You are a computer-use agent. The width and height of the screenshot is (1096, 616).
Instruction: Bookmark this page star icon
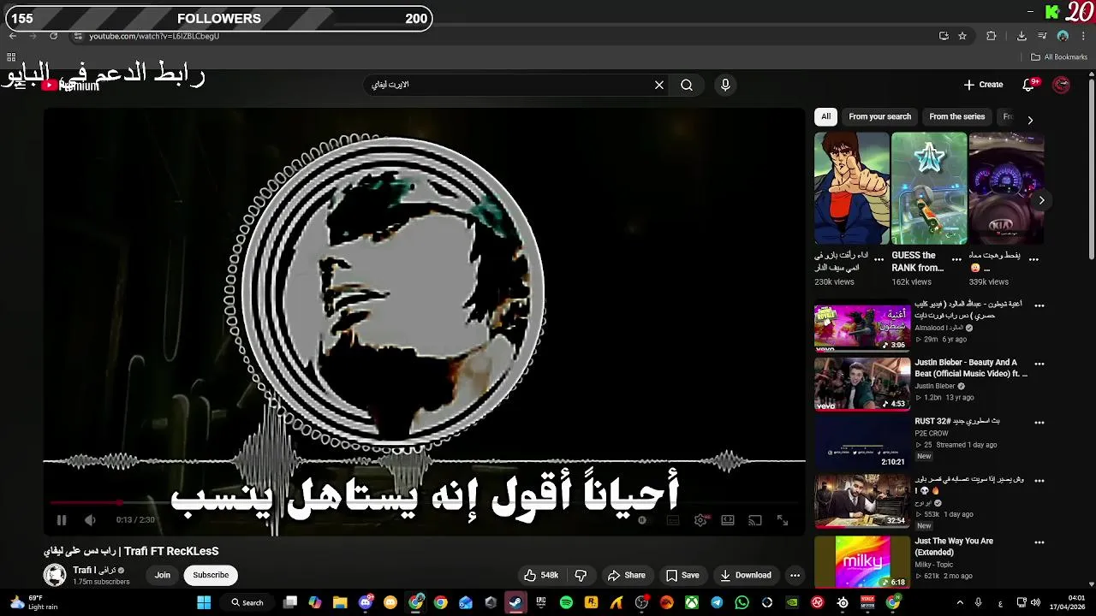[962, 36]
